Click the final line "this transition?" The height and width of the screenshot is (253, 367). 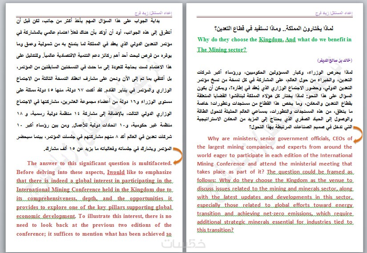pyautogui.click(x=215, y=230)
